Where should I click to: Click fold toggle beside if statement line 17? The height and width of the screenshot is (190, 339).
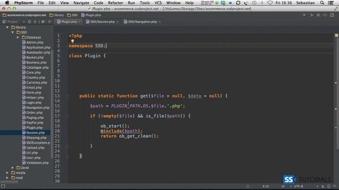[x=67, y=116]
